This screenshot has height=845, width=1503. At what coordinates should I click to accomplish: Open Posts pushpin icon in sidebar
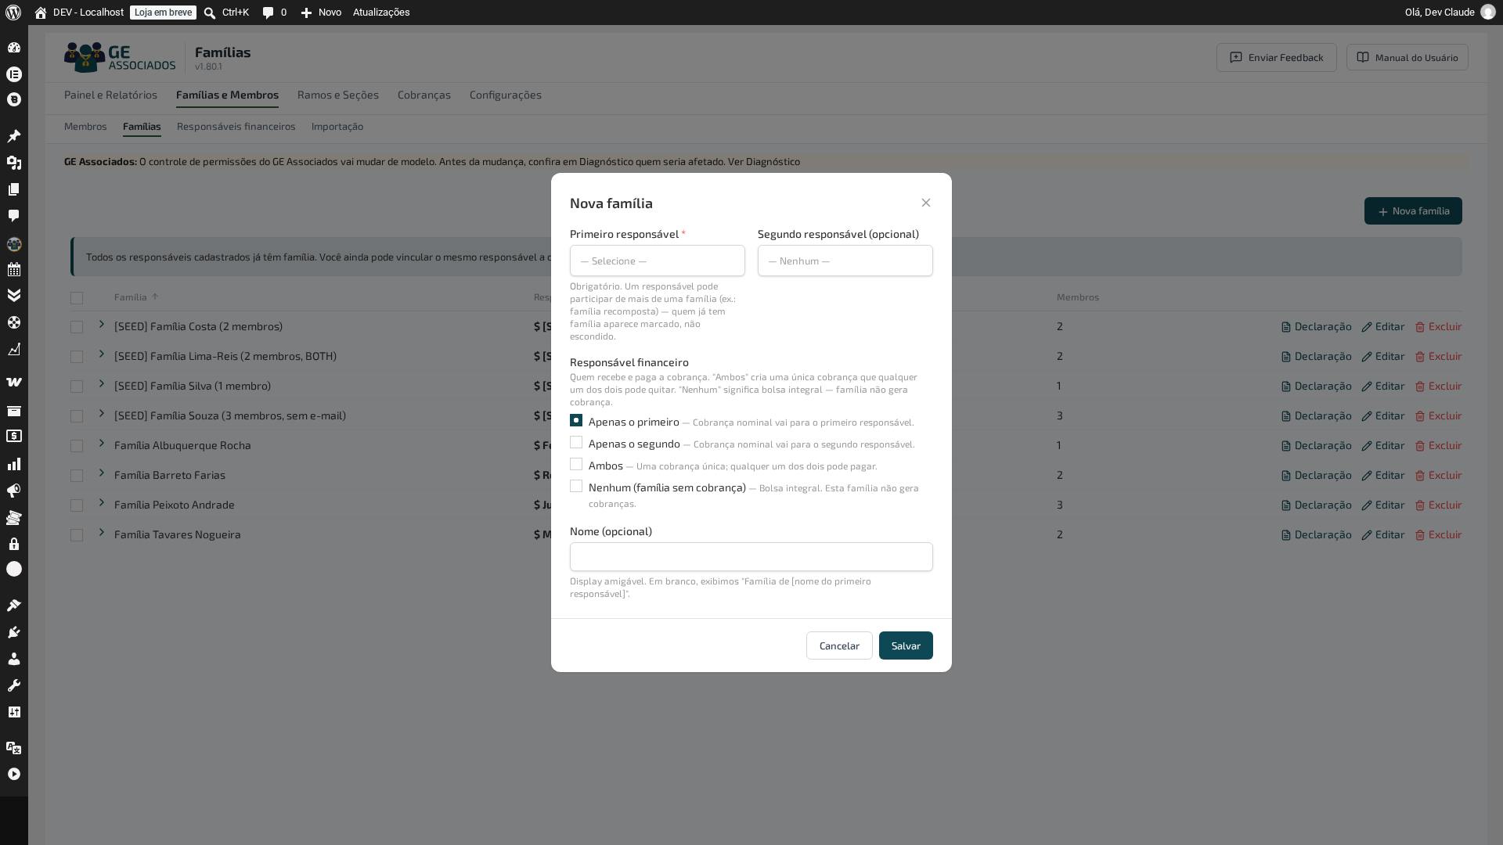click(14, 136)
